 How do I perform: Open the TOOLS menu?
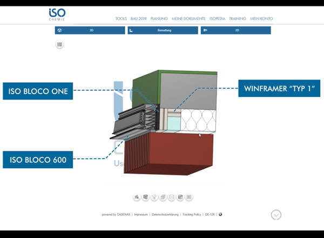(x=121, y=18)
